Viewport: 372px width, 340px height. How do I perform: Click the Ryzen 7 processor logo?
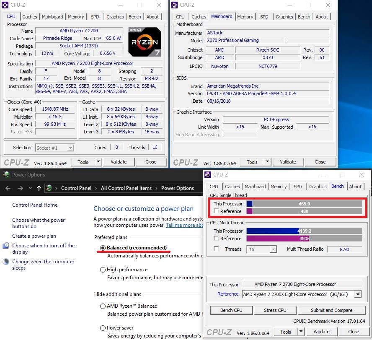[145, 42]
